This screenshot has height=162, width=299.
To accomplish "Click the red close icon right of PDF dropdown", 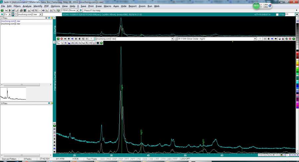I will click(290, 39).
